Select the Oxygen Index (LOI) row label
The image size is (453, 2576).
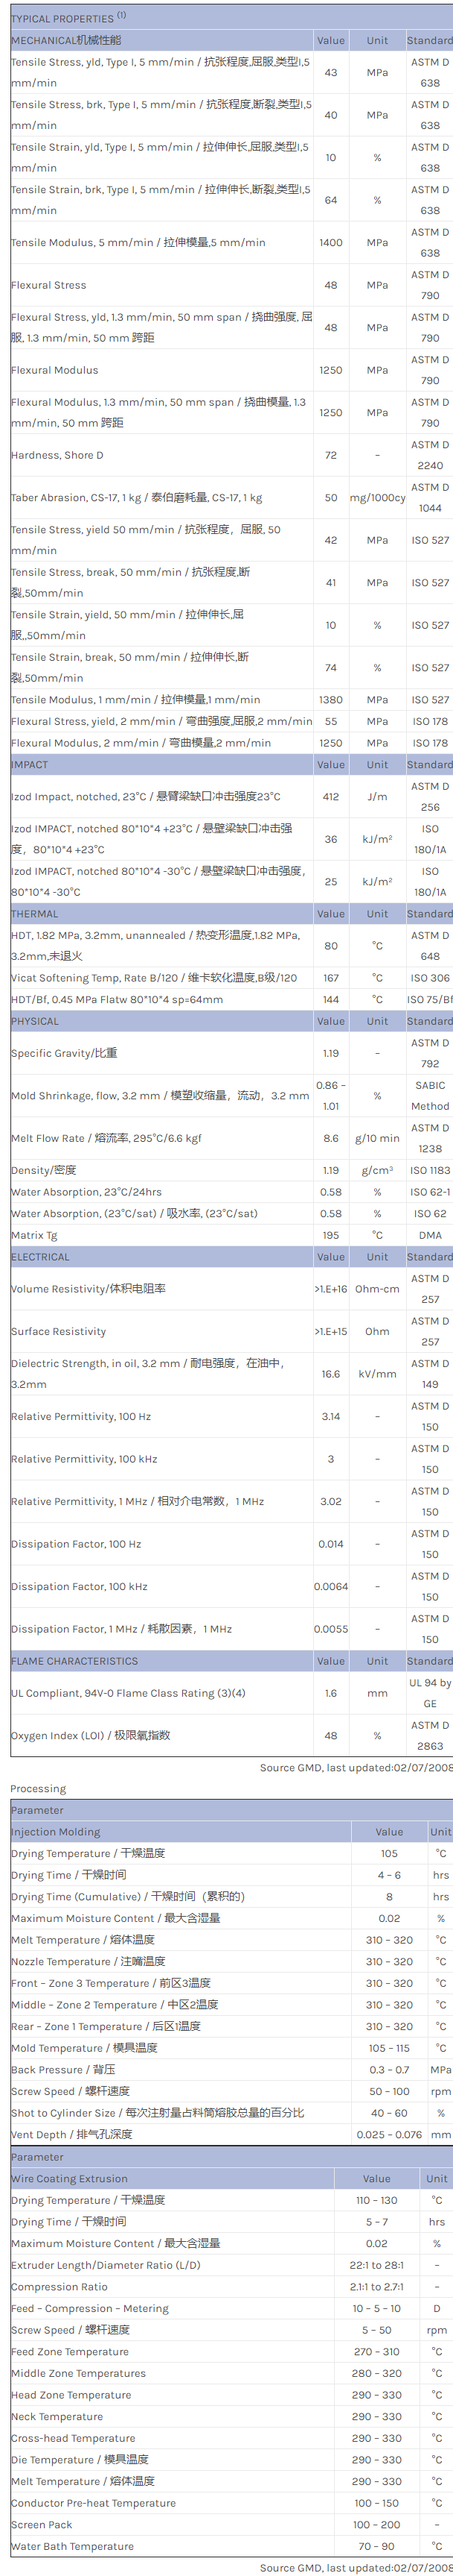click(90, 1735)
